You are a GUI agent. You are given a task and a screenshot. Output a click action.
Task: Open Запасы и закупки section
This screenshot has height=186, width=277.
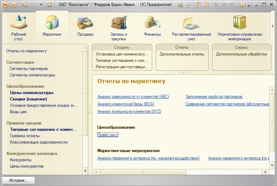(118, 28)
